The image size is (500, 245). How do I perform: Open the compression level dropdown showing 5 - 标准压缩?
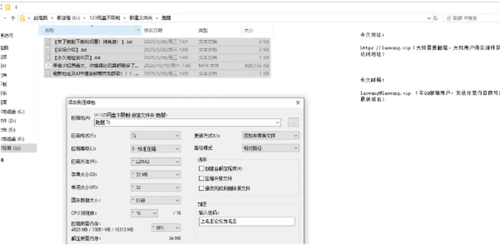pyautogui.click(x=156, y=149)
